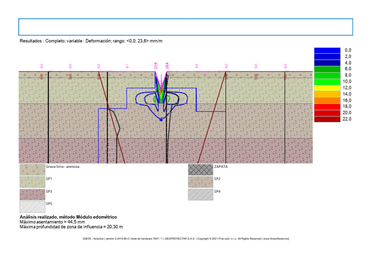Click the 'SP1' legend label
Viewport: 371px width, 262px height.
click(x=49, y=179)
